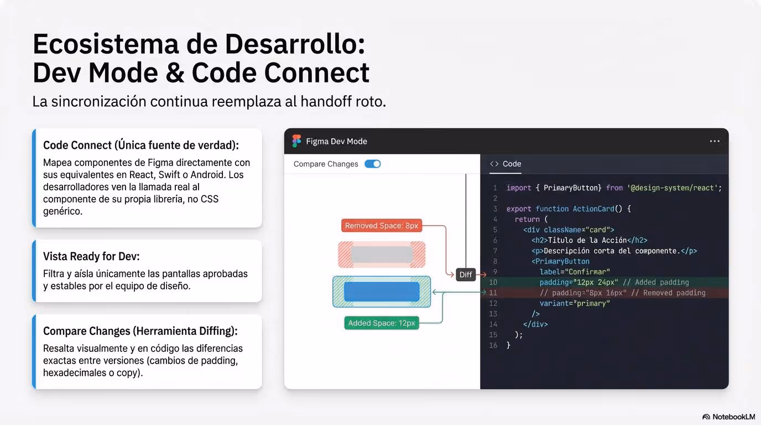
Task: Switch to the Code tab
Action: (x=505, y=164)
